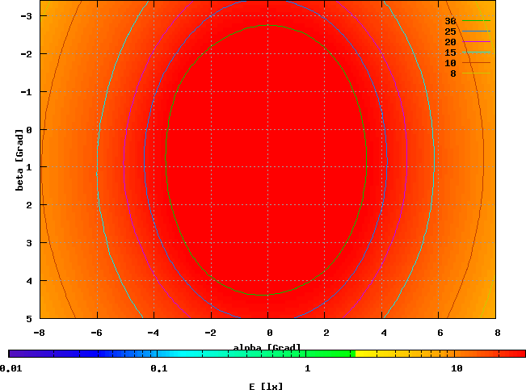Screen dimensions: 526x390
Task: Click the colorbar tick label 0.01
Action: click(11, 368)
